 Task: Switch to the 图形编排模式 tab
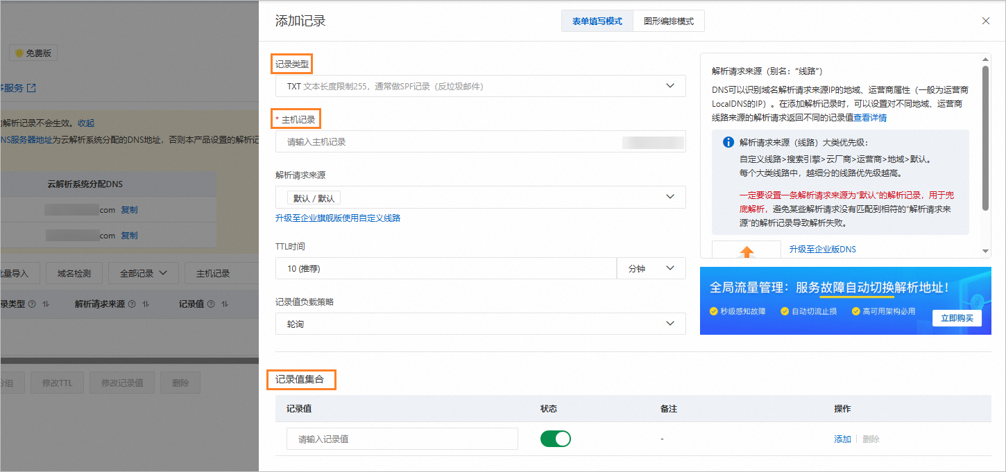coord(669,21)
